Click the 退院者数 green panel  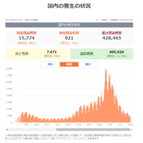[101, 54]
